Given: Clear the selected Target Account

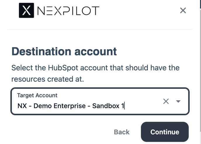Looking at the screenshot, I should pos(166,101).
